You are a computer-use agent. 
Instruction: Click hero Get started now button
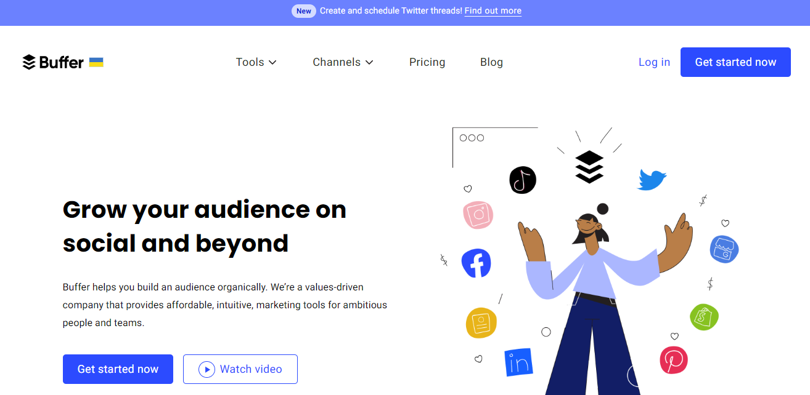coord(118,369)
